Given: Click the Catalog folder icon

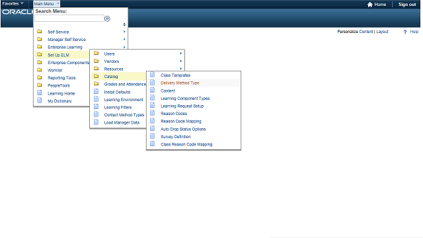Looking at the screenshot, I should (96, 76).
